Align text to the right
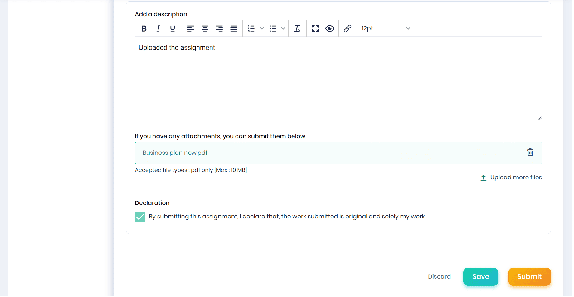Image resolution: width=574 pixels, height=297 pixels. coord(219,28)
